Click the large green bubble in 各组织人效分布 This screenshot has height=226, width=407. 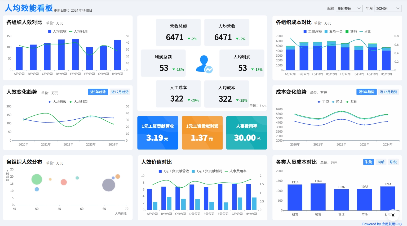click(x=37, y=179)
